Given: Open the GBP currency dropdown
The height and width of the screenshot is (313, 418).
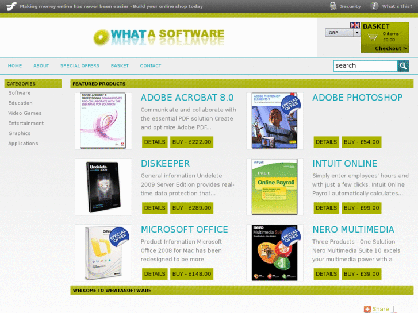Looking at the screenshot, I should point(343,33).
